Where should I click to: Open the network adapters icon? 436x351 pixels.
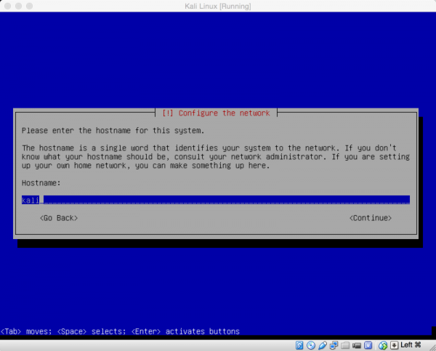pyautogui.click(x=334, y=345)
